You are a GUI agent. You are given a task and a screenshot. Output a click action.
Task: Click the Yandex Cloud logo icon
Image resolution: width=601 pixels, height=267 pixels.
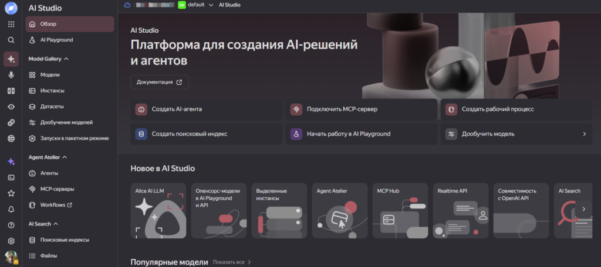pos(11,8)
